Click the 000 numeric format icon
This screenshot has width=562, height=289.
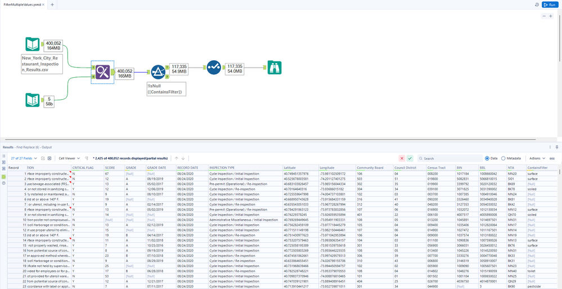pyautogui.click(x=552, y=158)
